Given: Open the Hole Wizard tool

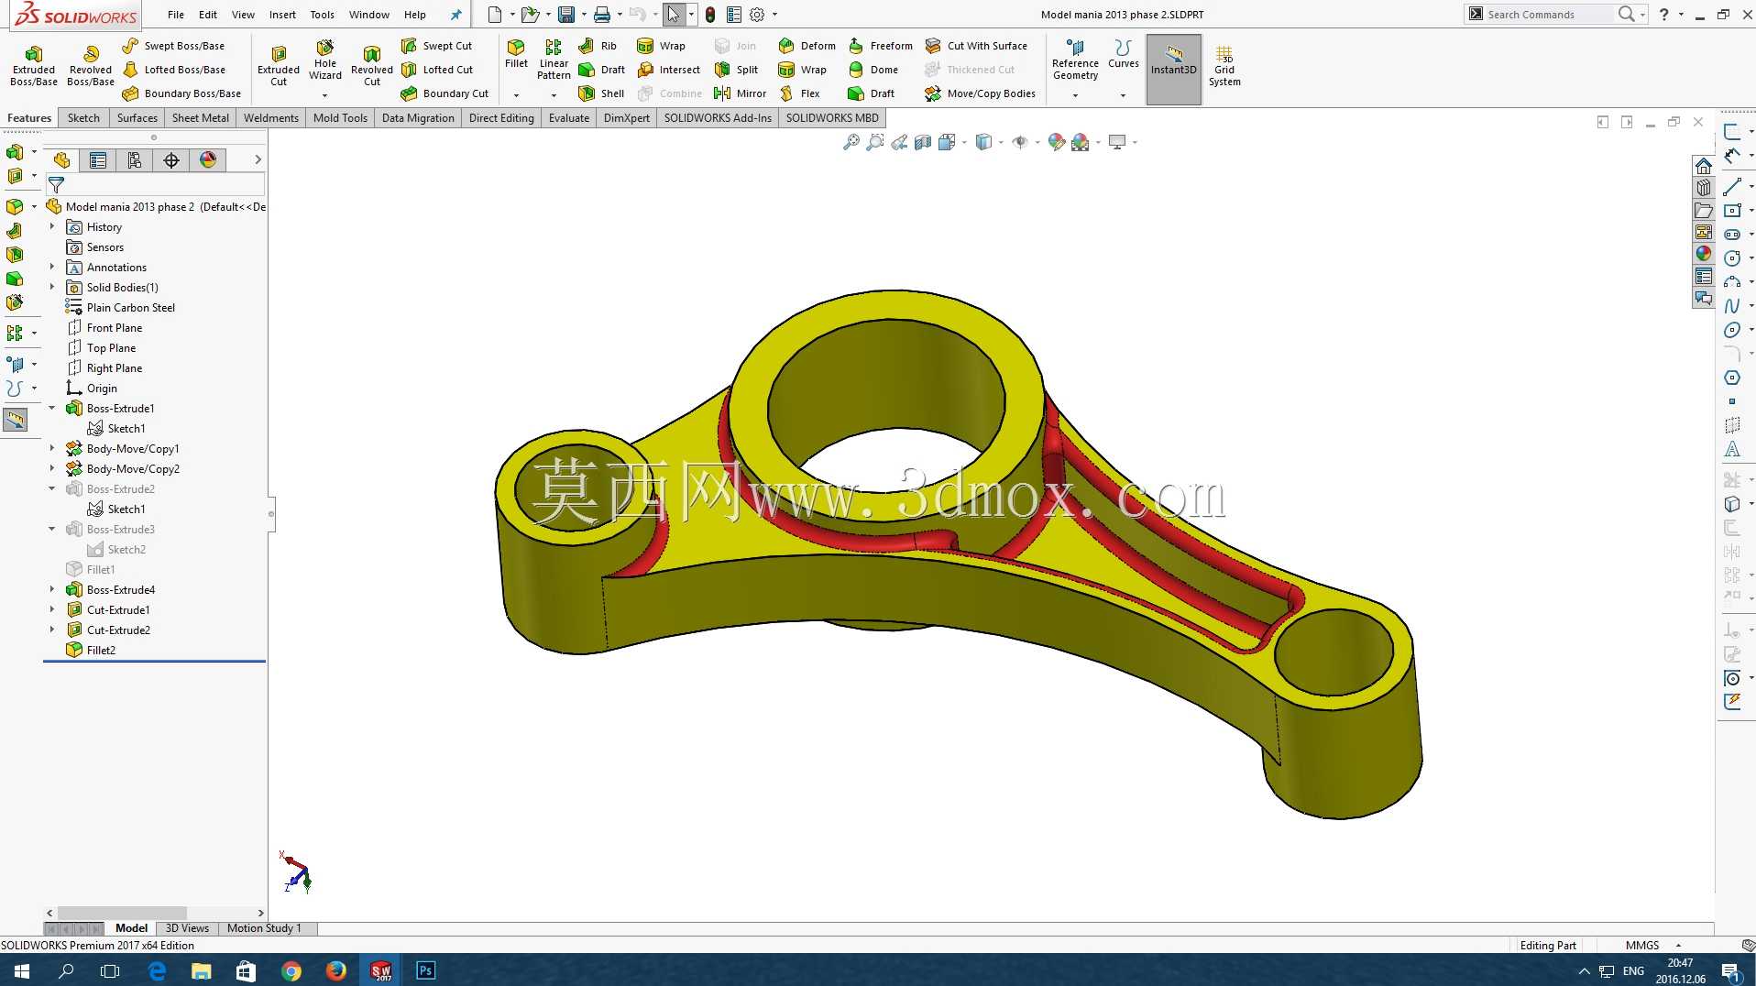Looking at the screenshot, I should point(325,60).
